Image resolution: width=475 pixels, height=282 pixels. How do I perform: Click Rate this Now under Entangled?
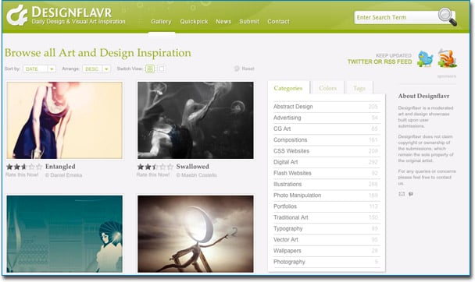tap(22, 174)
